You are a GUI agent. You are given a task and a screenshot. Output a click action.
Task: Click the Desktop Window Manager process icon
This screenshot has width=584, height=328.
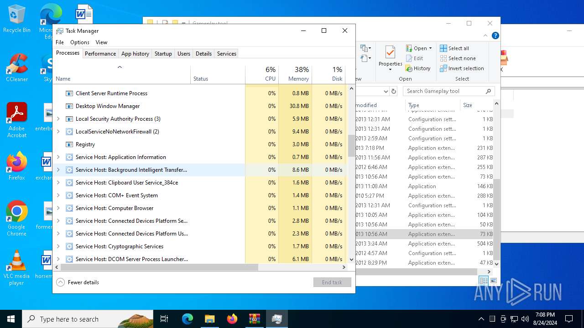pyautogui.click(x=69, y=106)
